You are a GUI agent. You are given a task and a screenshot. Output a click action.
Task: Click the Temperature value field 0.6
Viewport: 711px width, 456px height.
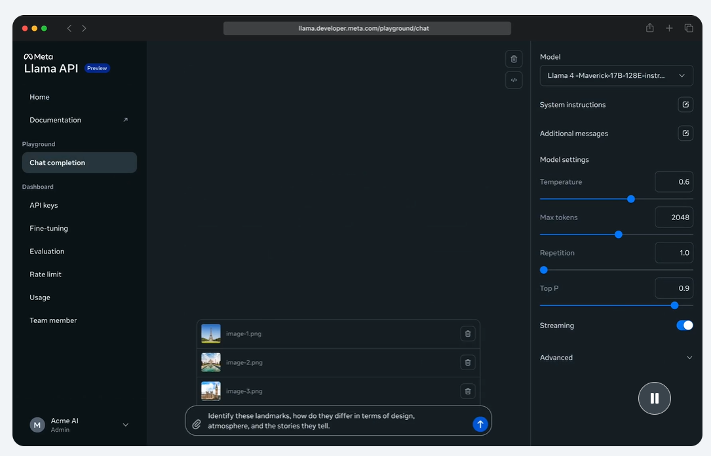pos(674,181)
